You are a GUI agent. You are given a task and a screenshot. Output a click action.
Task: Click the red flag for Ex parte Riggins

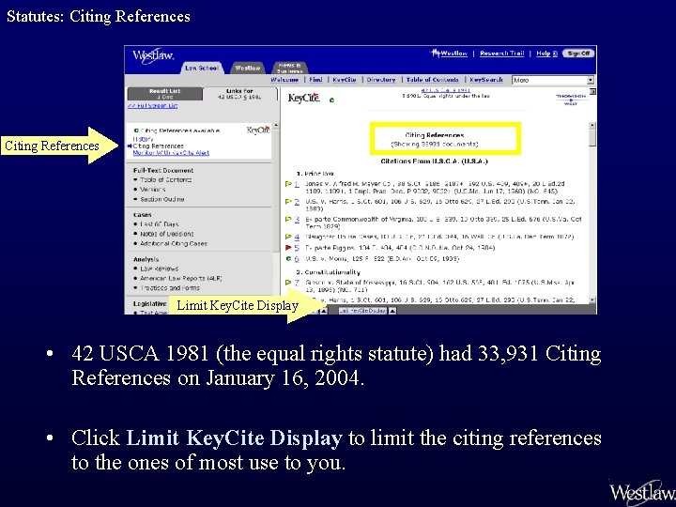click(288, 248)
